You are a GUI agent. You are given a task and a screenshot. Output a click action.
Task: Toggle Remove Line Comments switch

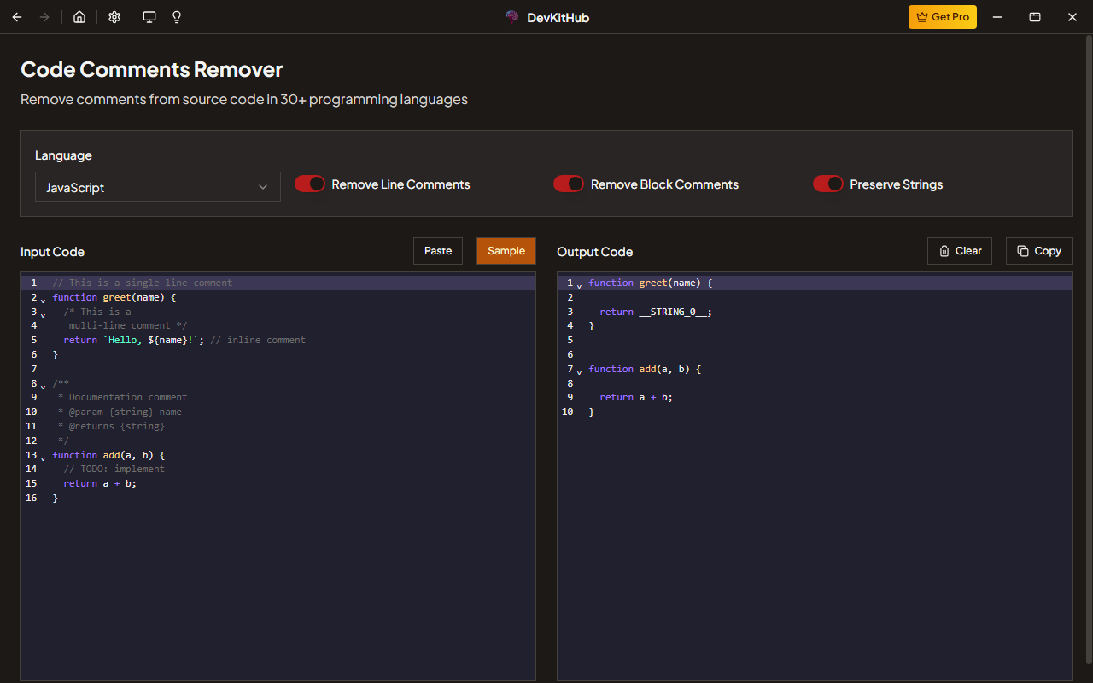[x=310, y=184]
